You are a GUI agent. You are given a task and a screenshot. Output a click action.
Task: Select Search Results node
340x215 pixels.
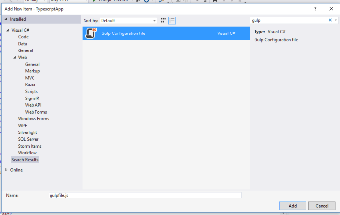point(25,160)
